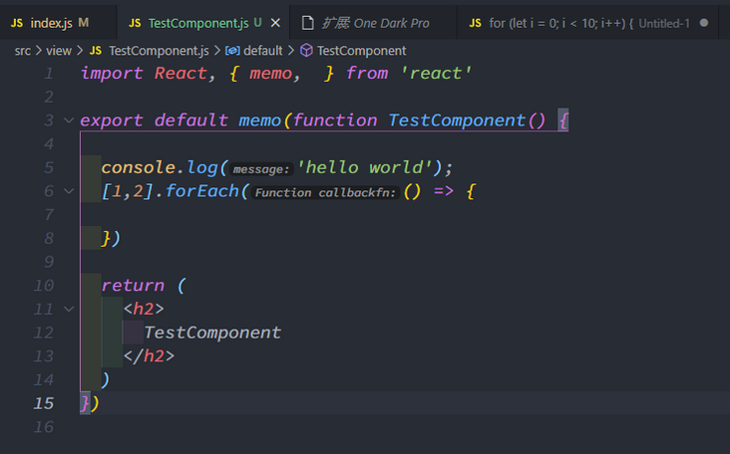
Task: Switch to the Untitled-1 tab
Action: (588, 22)
